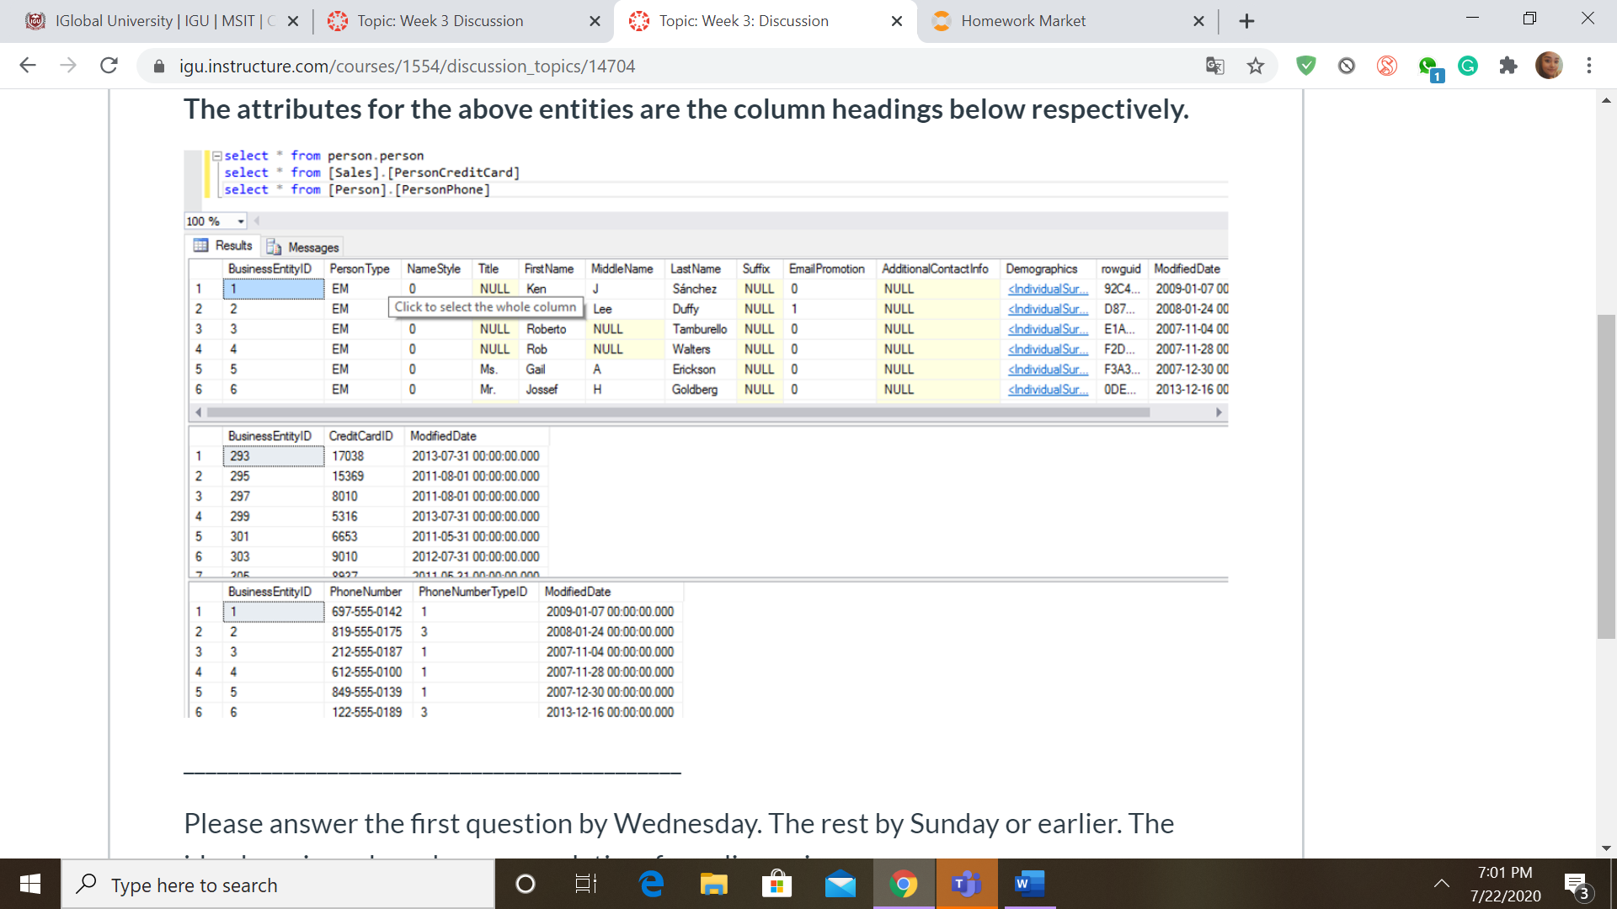Open the Action Center notifications
Viewport: 1617px width, 909px height.
(1578, 885)
